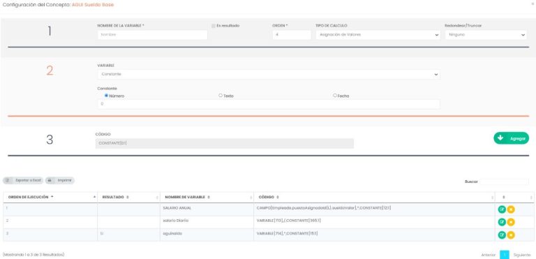Viewport: 536px width, 259px height.
Task: Go to Siguiente page
Action: coord(521,255)
